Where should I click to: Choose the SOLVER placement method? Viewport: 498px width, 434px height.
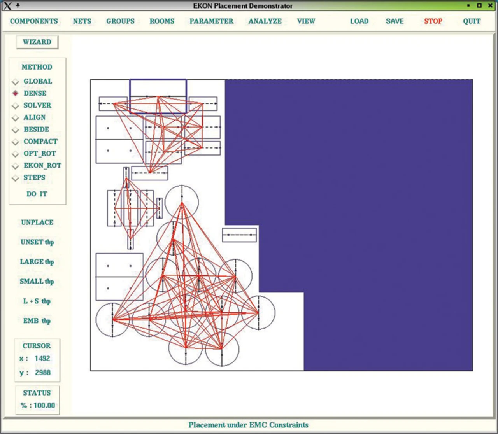click(16, 106)
